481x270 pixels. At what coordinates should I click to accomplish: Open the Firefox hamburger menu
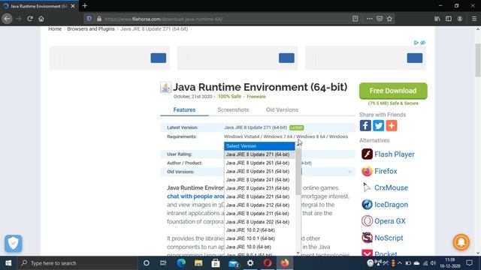[x=474, y=19]
